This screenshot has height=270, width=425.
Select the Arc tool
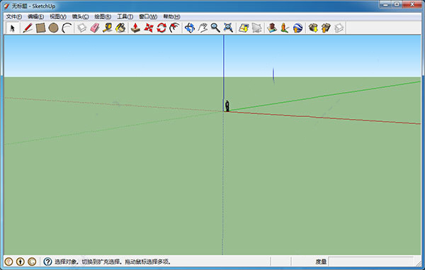click(67, 28)
